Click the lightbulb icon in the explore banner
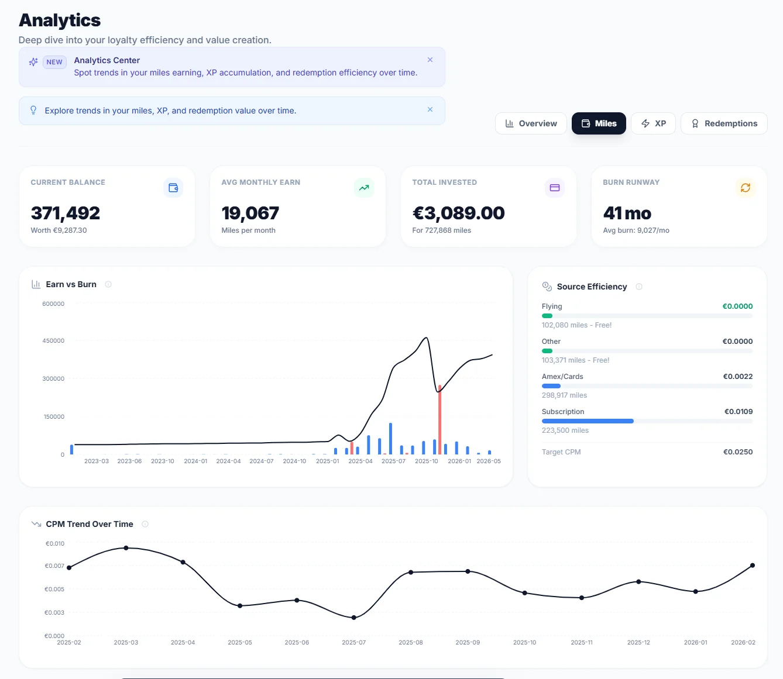Screen dimensions: 783x679 pyautogui.click(x=33, y=110)
